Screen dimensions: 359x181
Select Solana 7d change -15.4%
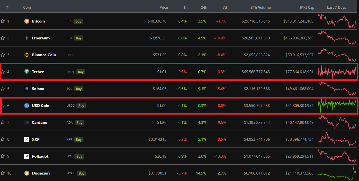point(220,89)
